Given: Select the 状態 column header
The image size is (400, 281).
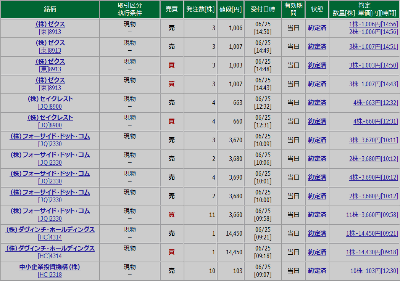Looking at the screenshot, I should pyautogui.click(x=317, y=10).
